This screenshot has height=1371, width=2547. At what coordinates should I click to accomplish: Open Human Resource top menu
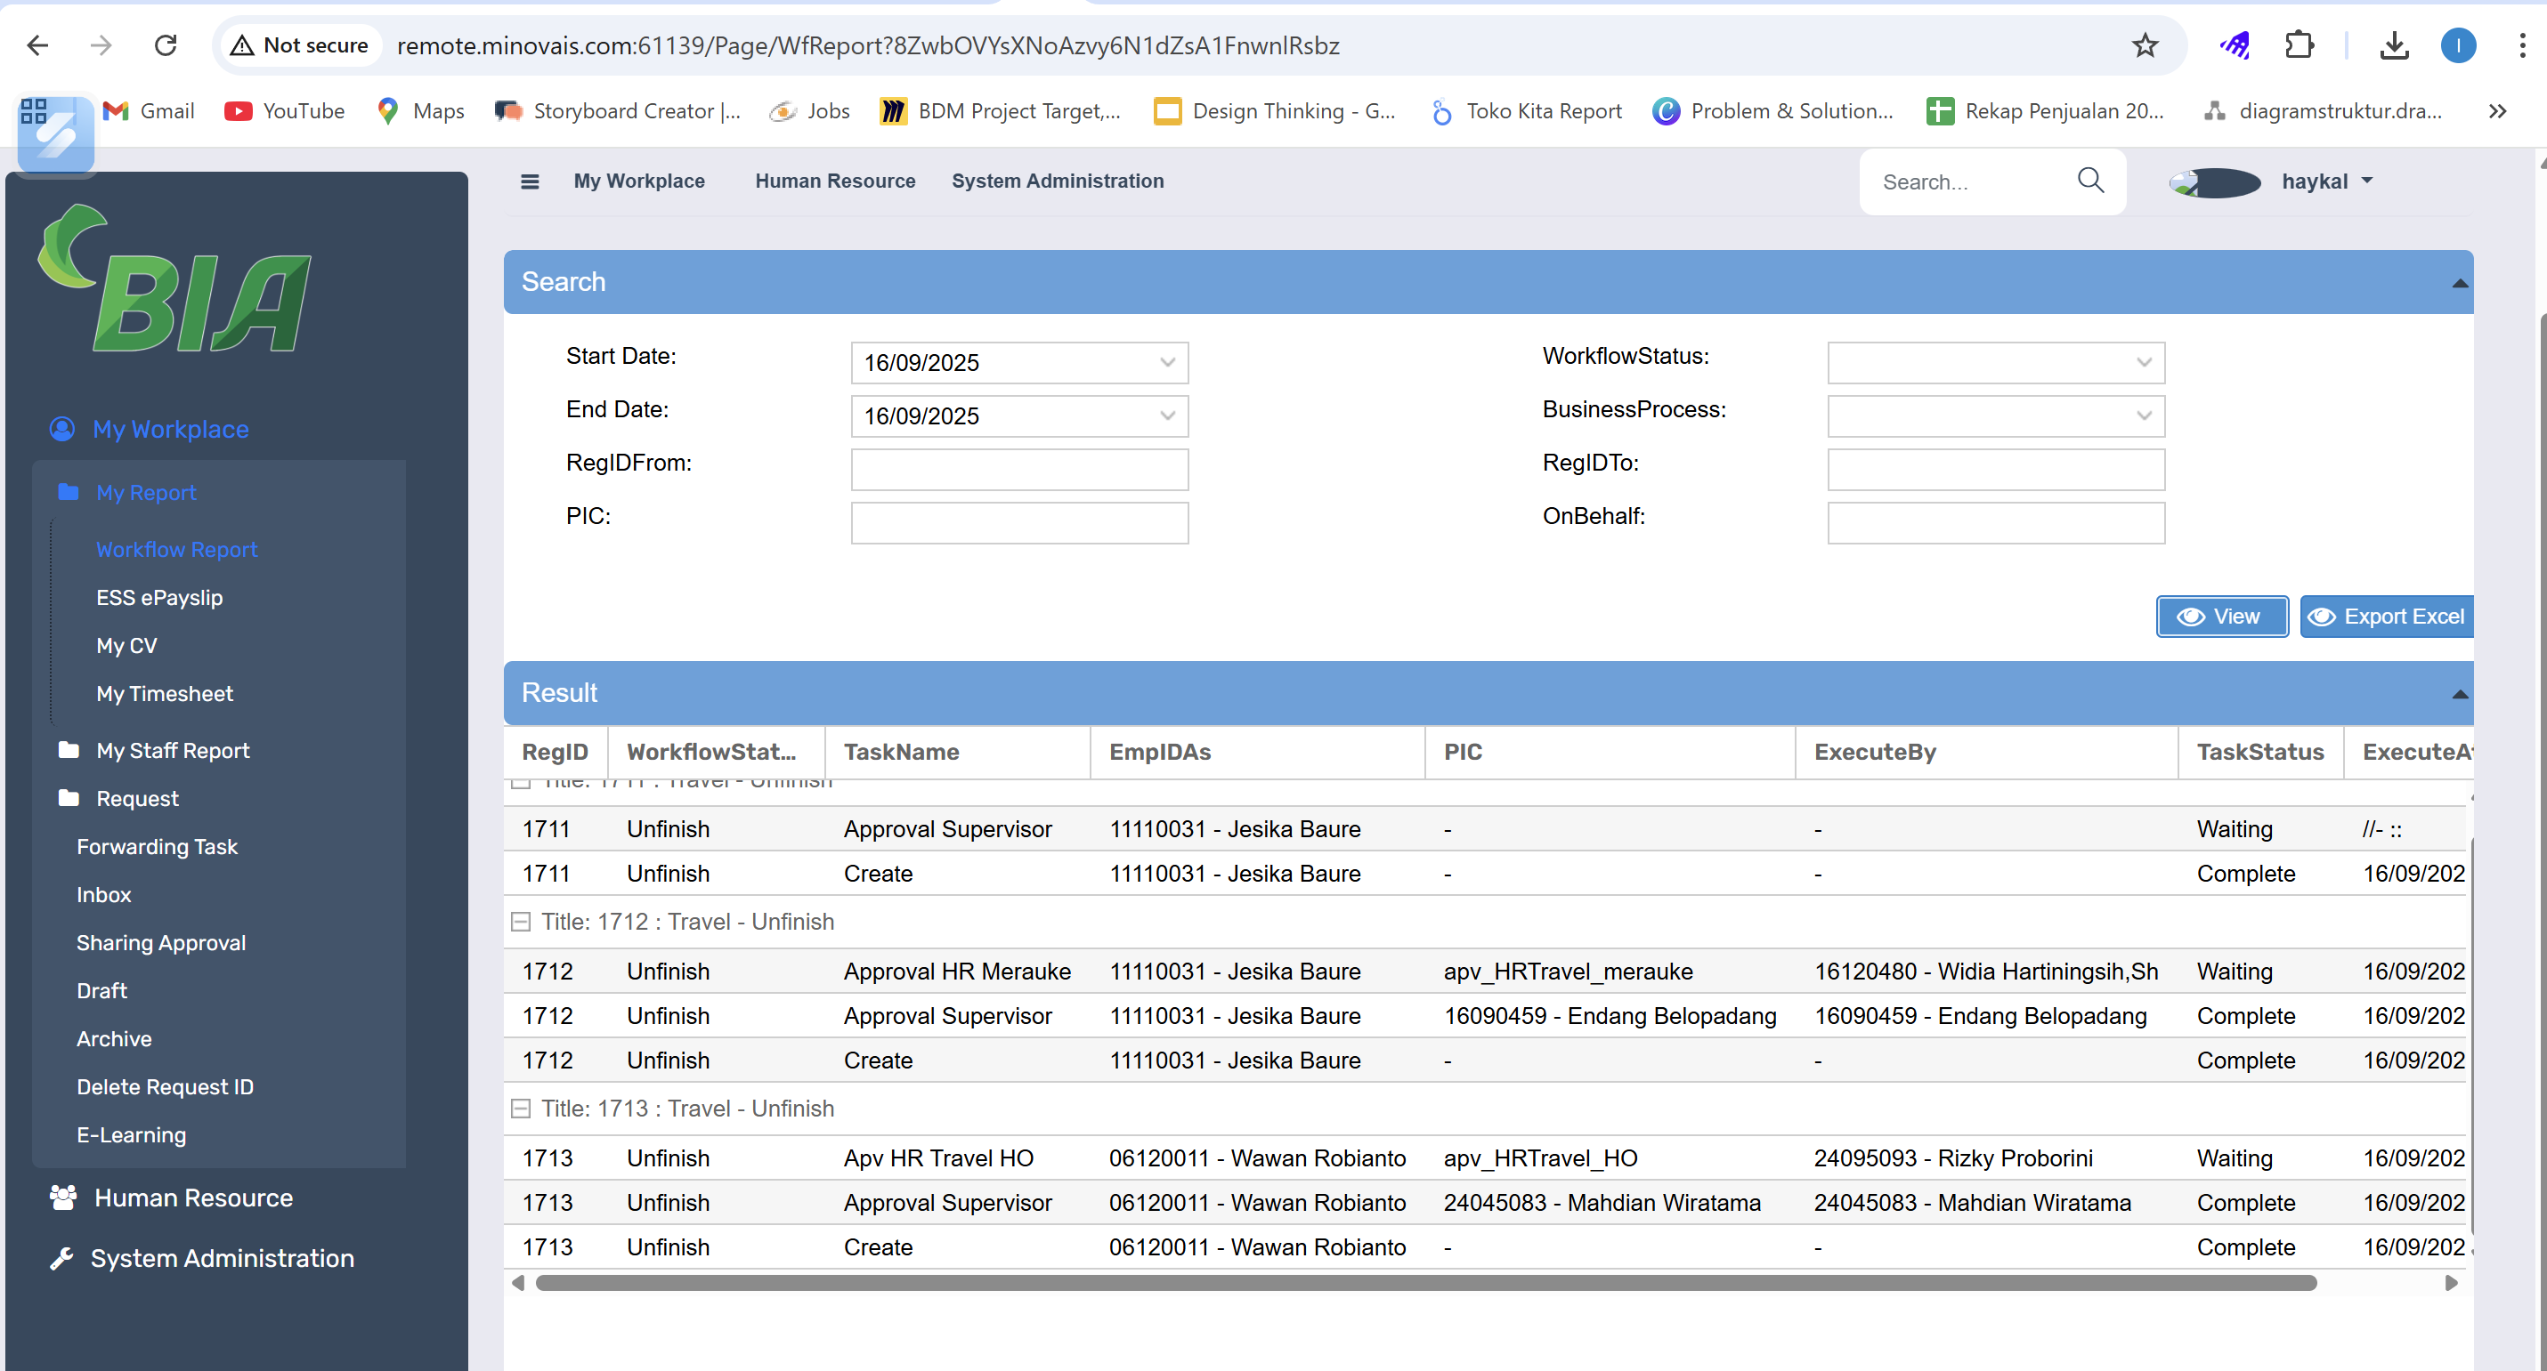tap(834, 181)
